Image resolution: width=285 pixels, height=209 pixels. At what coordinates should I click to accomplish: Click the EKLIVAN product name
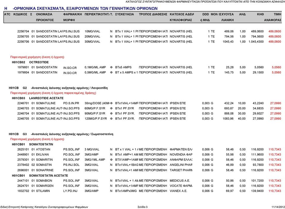pyautogui.click(x=42, y=154)
